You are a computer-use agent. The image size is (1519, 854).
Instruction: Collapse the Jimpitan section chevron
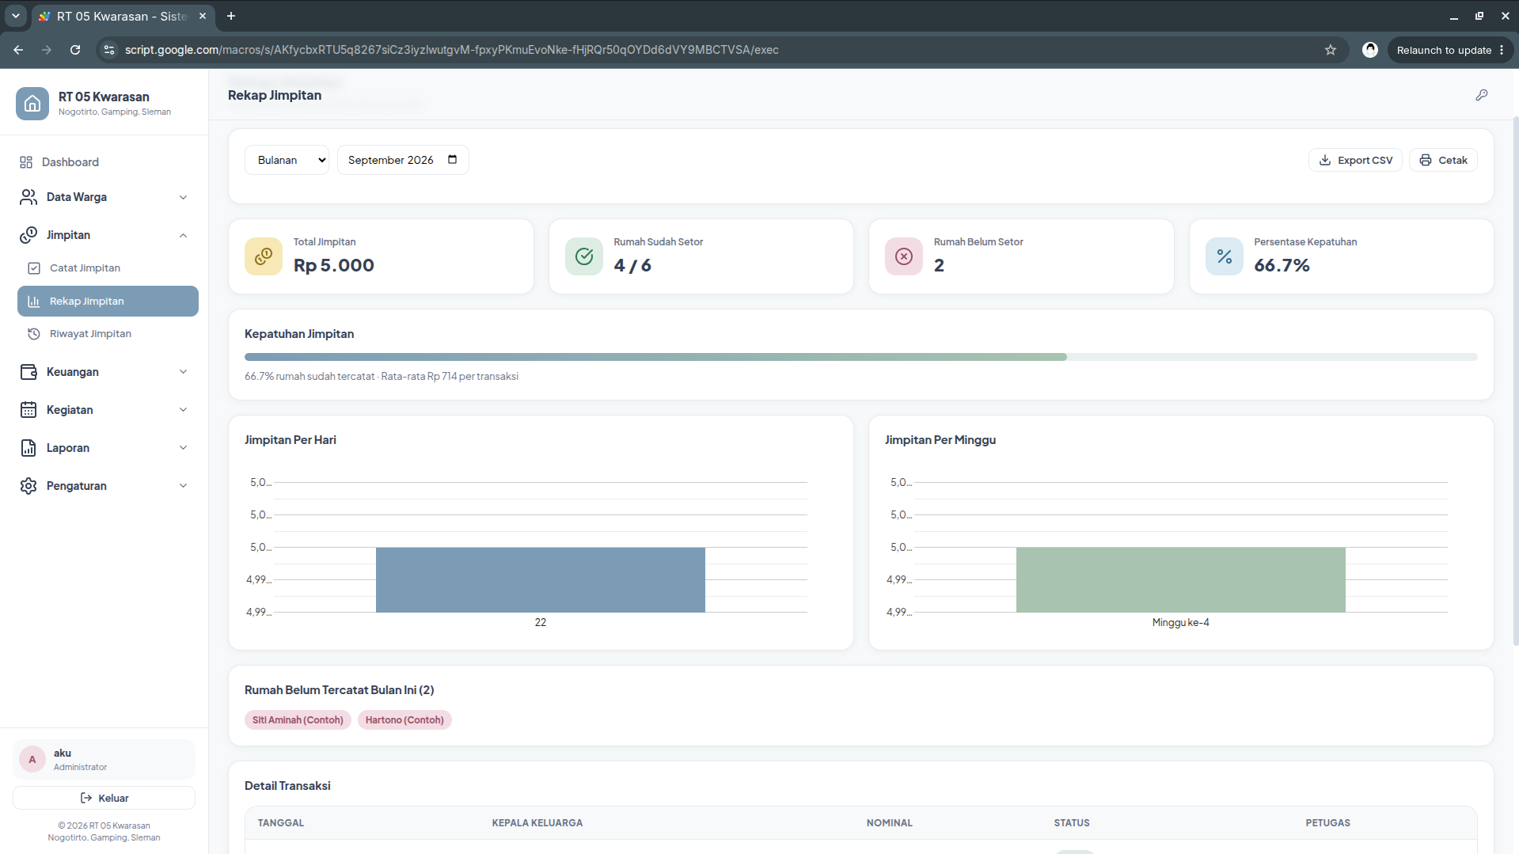183,235
